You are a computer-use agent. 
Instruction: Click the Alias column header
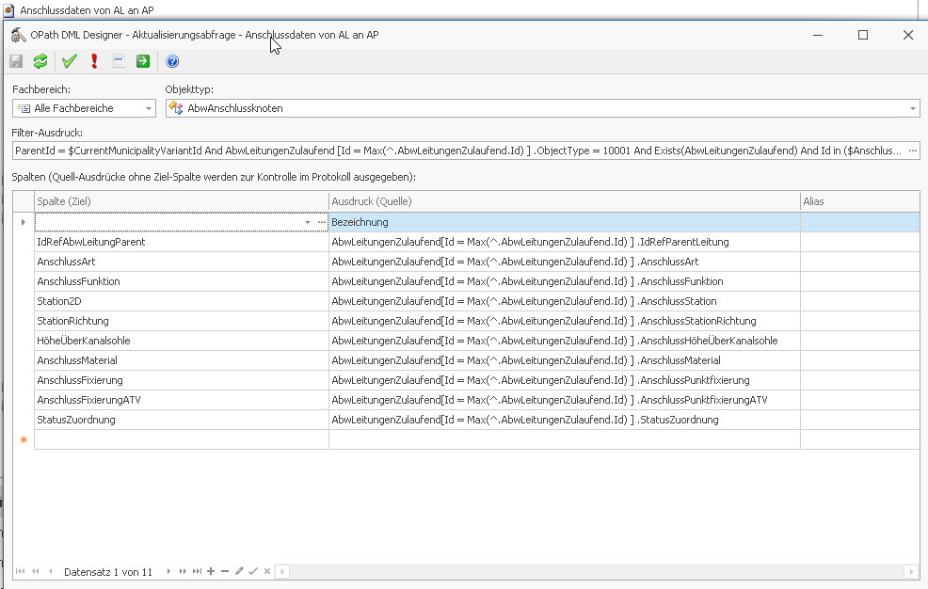coord(858,201)
